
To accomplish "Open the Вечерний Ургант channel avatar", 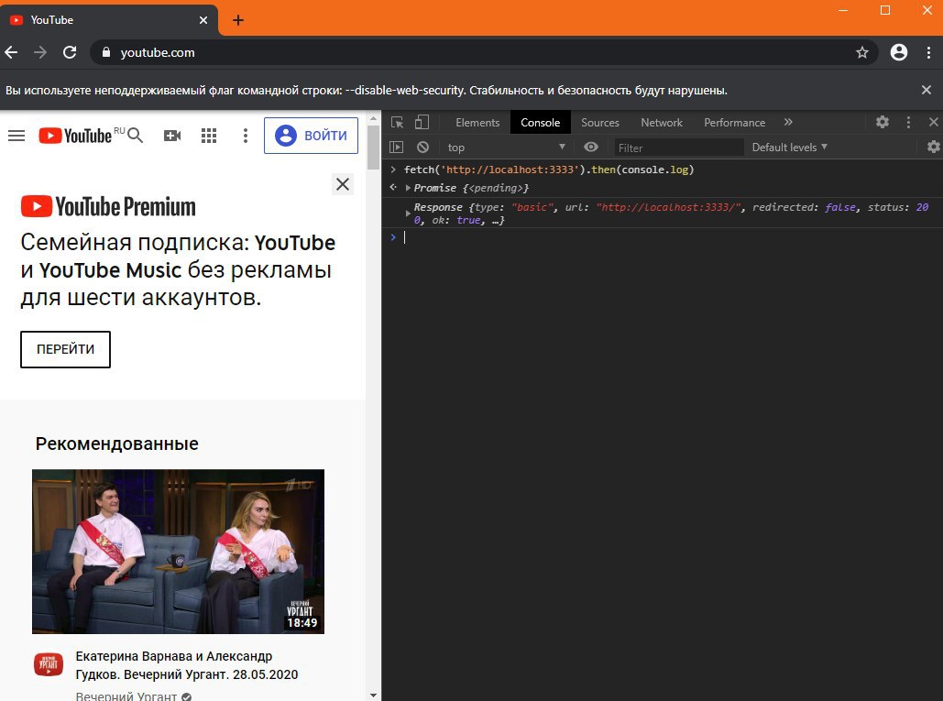I will [x=48, y=664].
